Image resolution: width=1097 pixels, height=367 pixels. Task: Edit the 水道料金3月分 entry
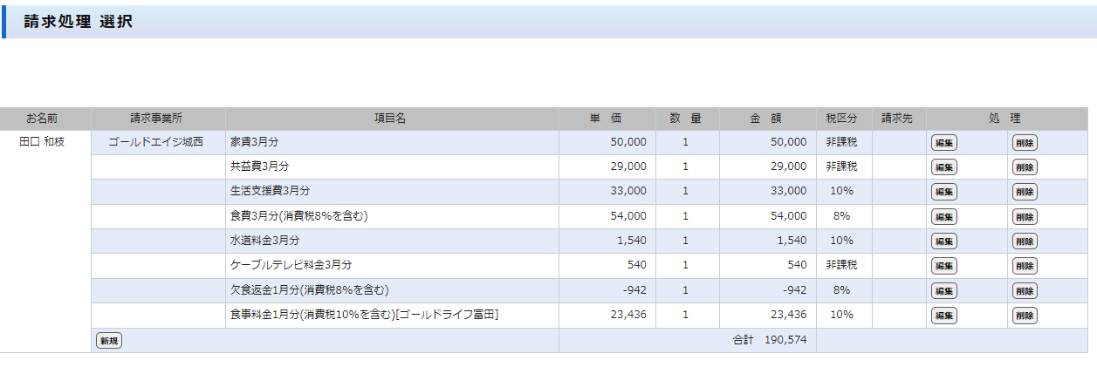coord(943,241)
